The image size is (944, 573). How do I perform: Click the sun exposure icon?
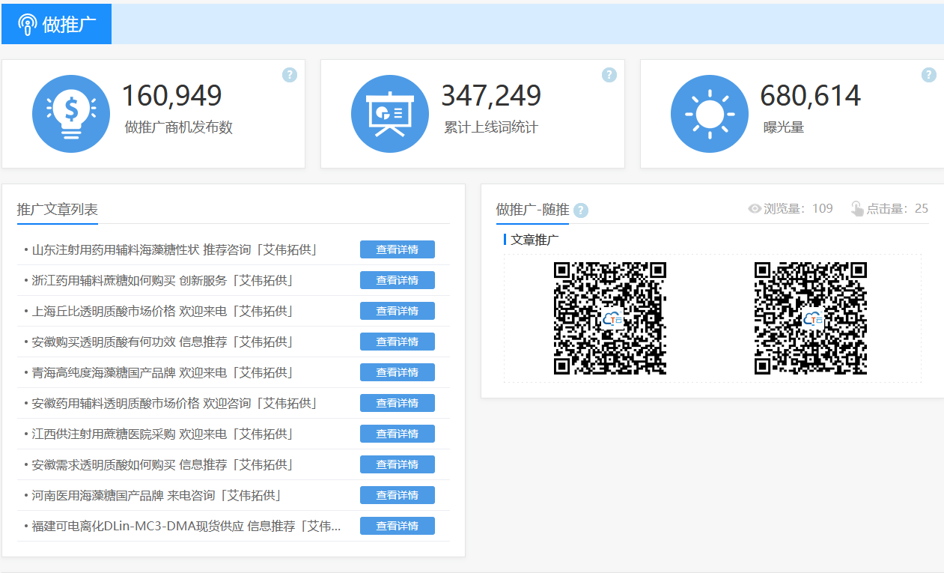[x=710, y=114]
